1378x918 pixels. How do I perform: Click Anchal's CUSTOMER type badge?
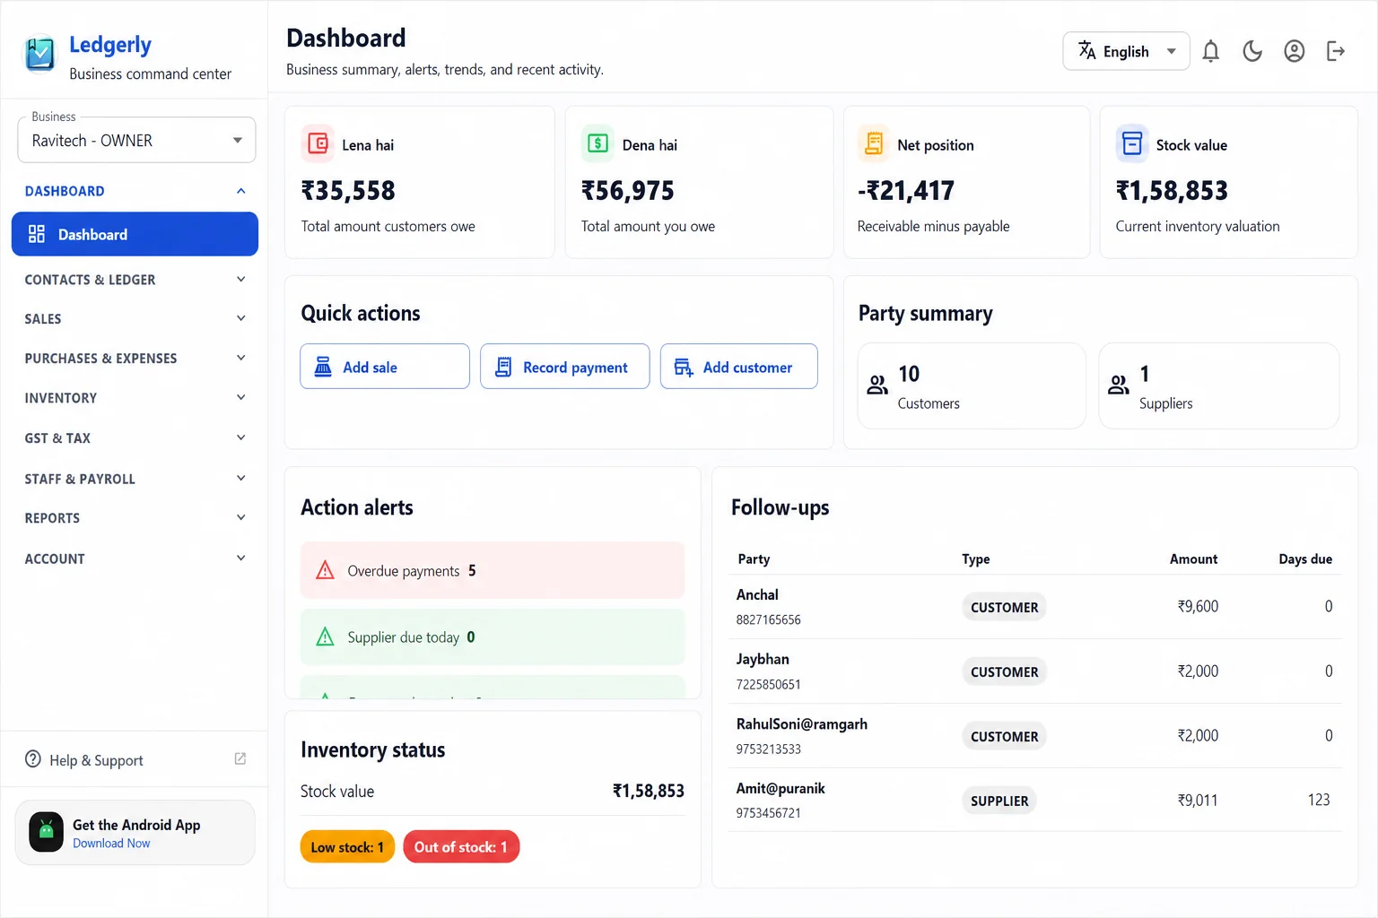(1004, 607)
